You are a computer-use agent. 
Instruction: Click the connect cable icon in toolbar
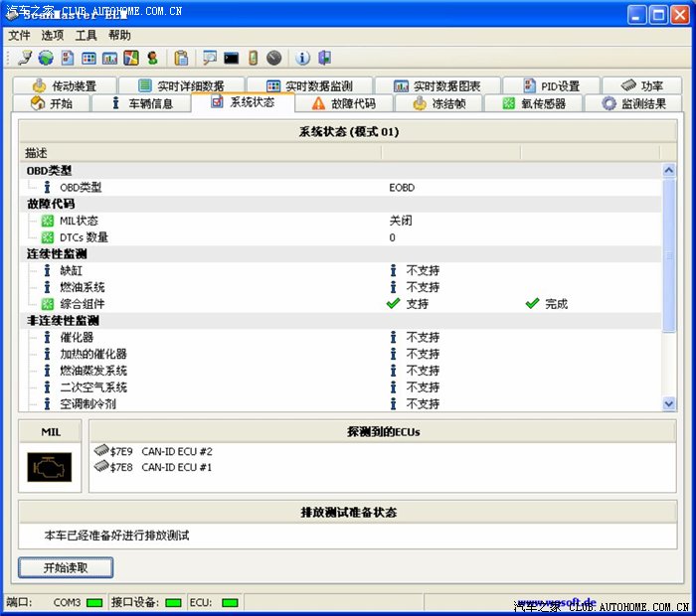[x=25, y=58]
